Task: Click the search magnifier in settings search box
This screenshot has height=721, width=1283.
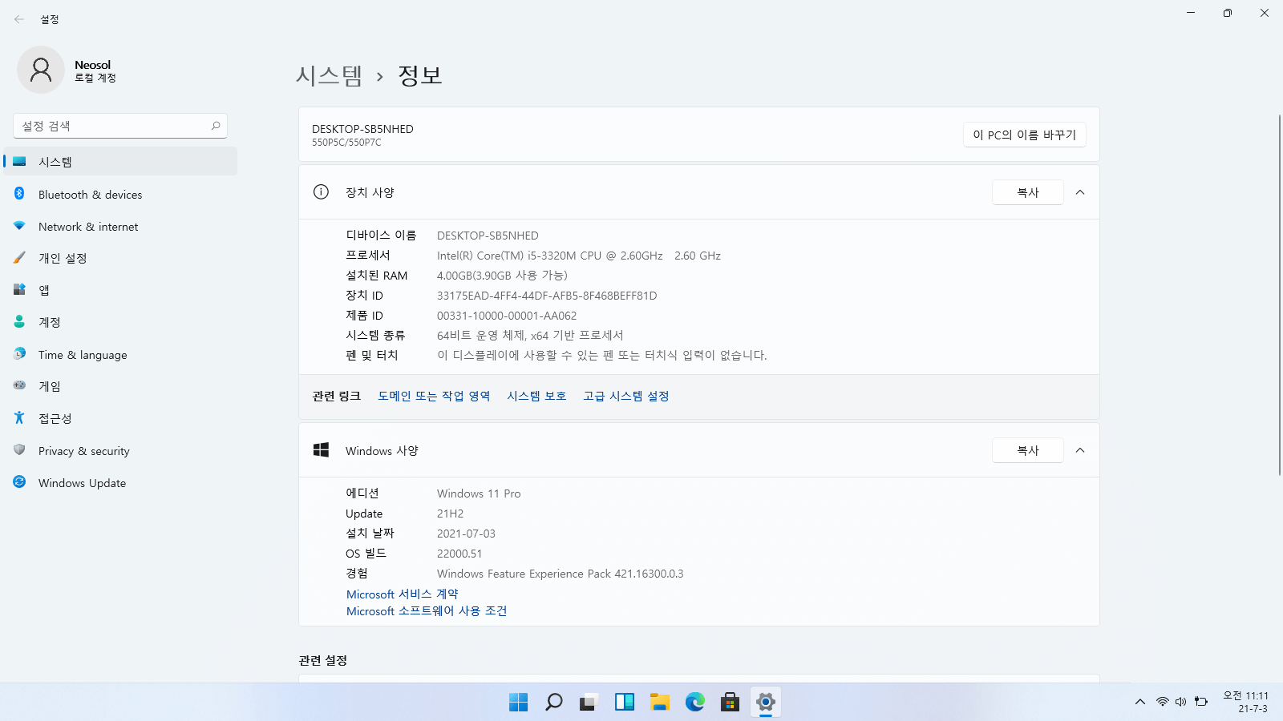Action: (216, 126)
